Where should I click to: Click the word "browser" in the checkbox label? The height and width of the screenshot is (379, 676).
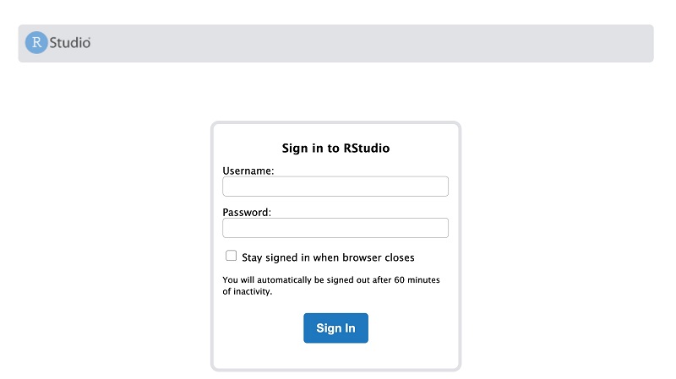tap(362, 257)
